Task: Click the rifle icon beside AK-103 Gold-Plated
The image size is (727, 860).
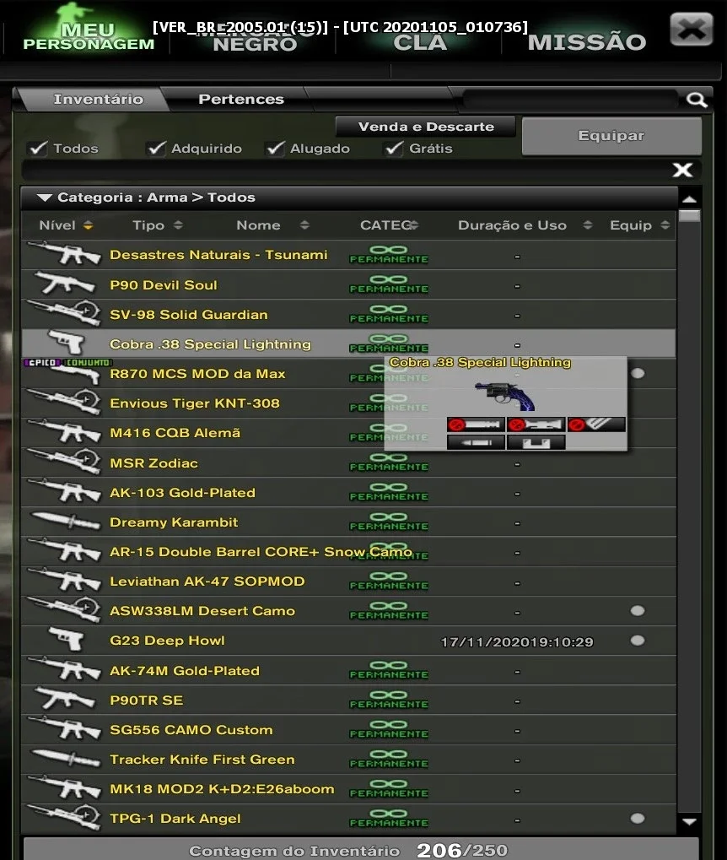Action: click(64, 491)
